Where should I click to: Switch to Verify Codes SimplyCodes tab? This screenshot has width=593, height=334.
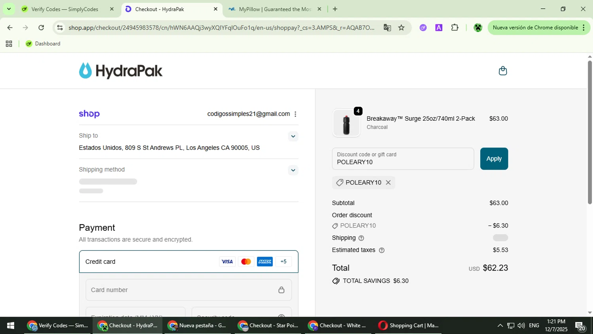coord(65,9)
